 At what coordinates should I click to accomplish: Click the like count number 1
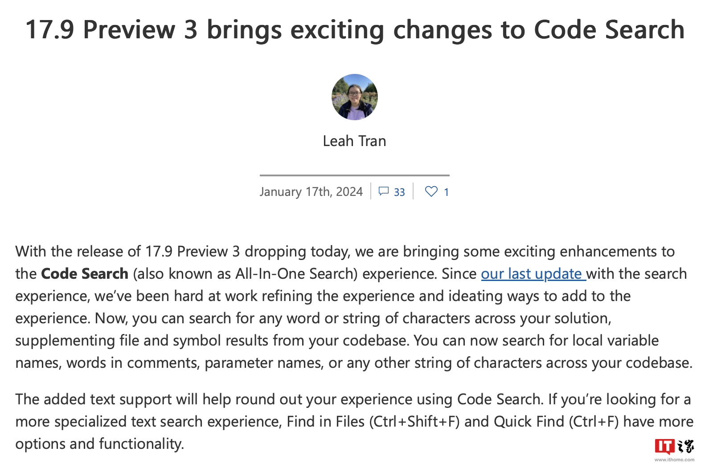tap(446, 192)
